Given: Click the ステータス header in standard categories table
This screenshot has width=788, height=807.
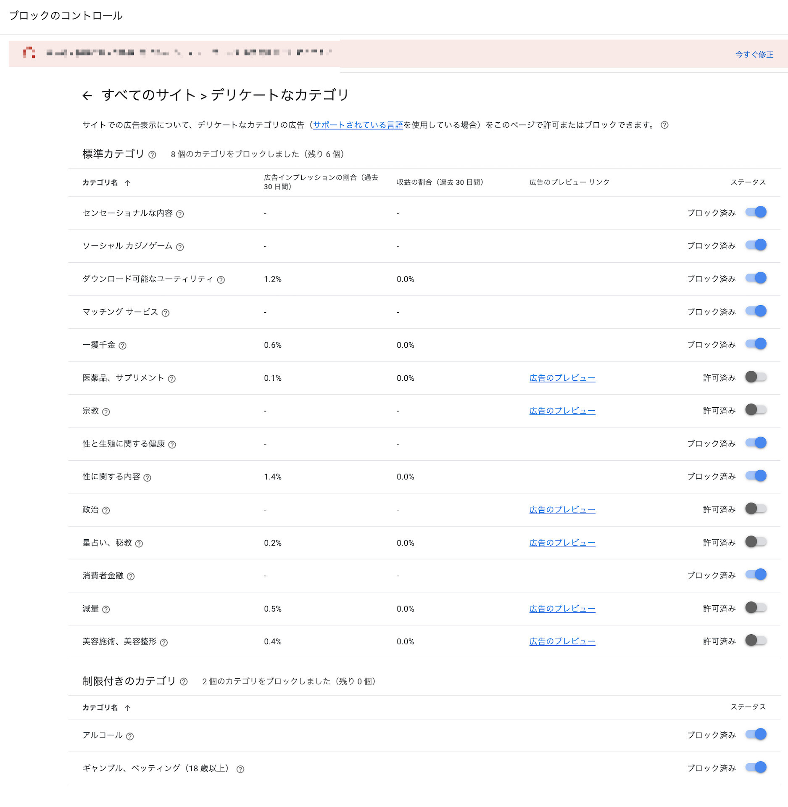Looking at the screenshot, I should pyautogui.click(x=748, y=182).
